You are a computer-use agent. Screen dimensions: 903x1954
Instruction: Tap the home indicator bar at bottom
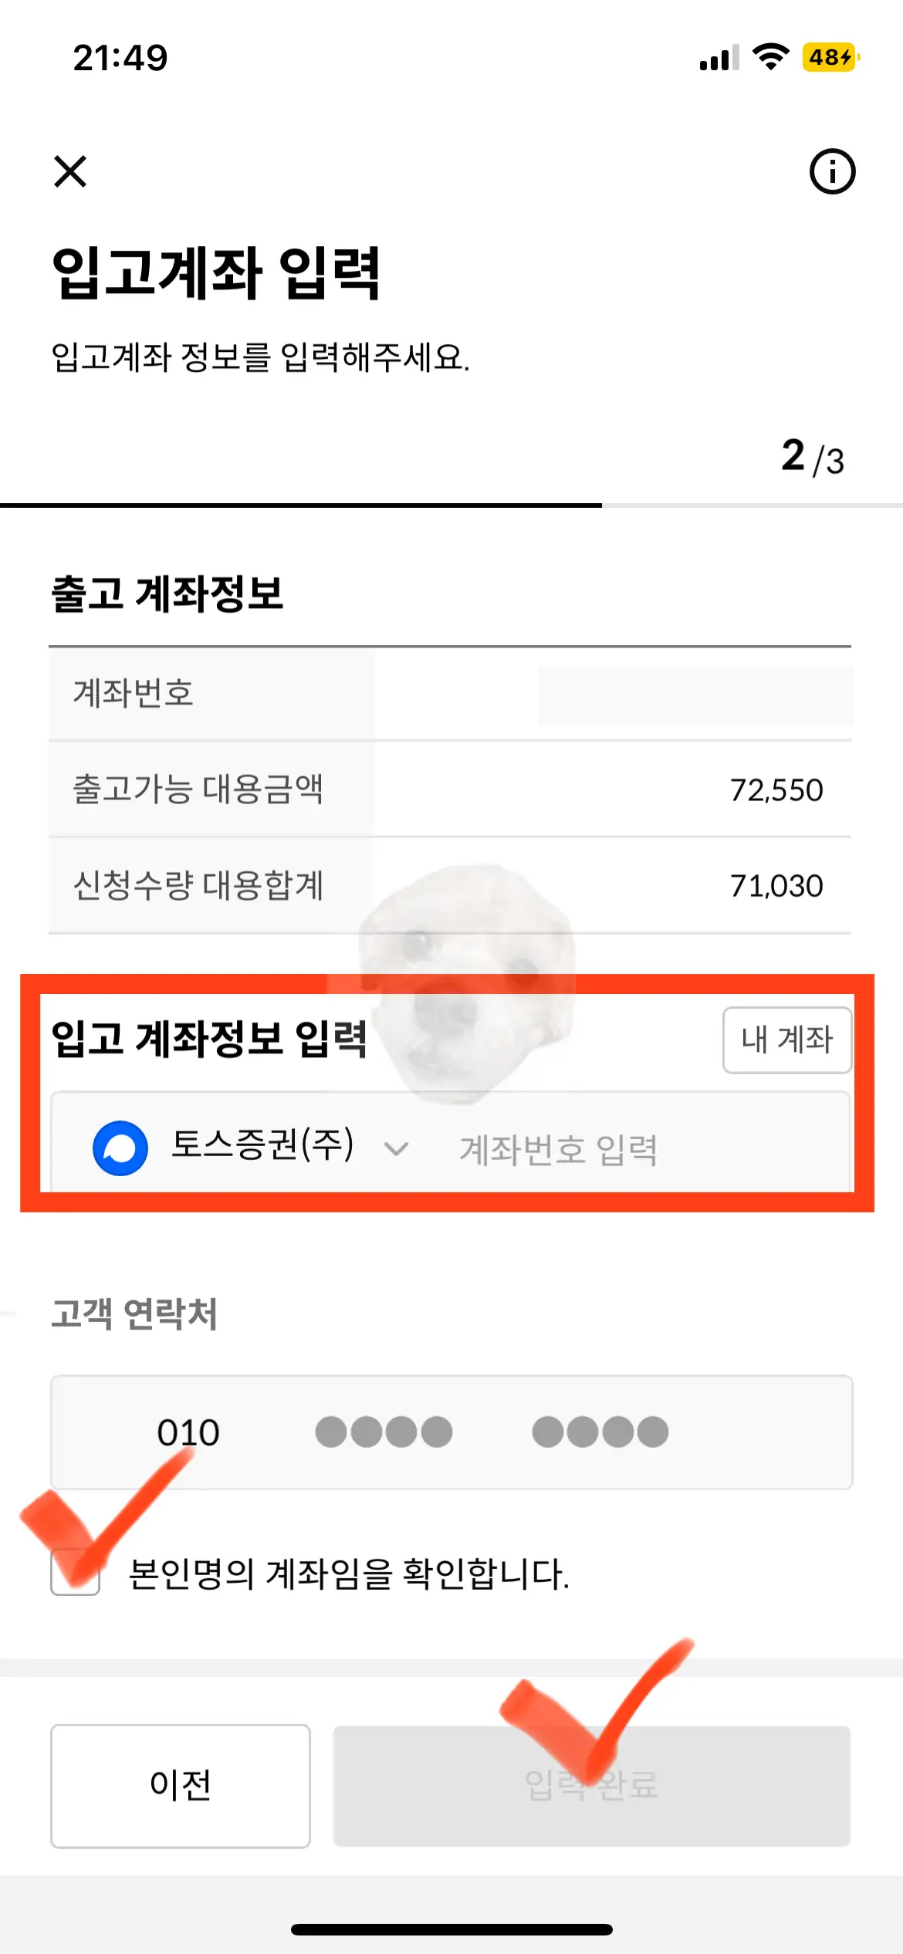[451, 1928]
